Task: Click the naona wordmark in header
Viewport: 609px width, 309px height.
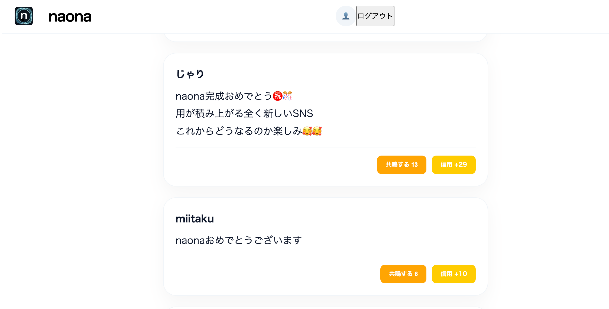Action: click(70, 17)
